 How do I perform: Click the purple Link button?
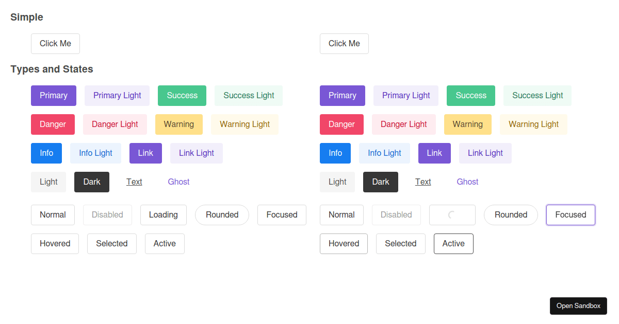[x=145, y=153]
